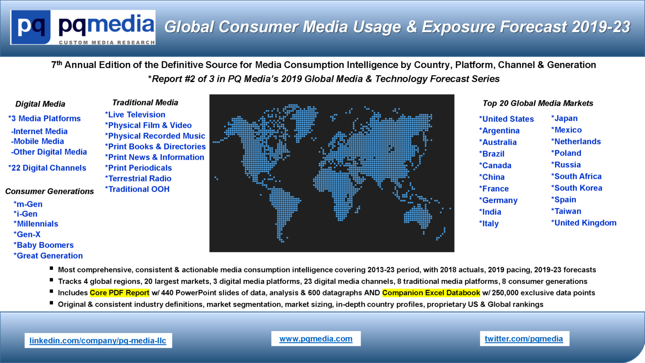Select '*South Africa' in markets list
Screen dimensions: 645x363
pos(577,176)
